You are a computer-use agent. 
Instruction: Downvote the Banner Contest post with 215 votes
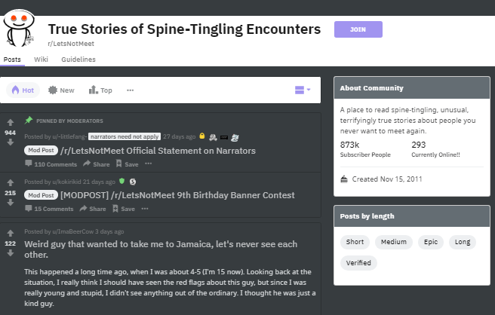pos(11,204)
